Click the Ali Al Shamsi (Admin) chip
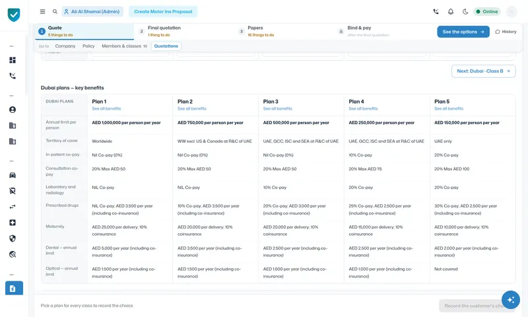The image size is (528, 317). click(x=92, y=11)
